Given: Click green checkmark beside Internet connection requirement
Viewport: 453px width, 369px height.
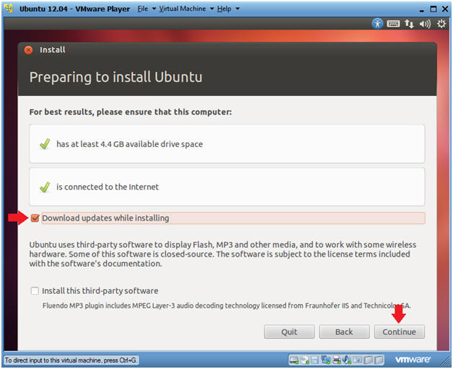Looking at the screenshot, I should 45,187.
